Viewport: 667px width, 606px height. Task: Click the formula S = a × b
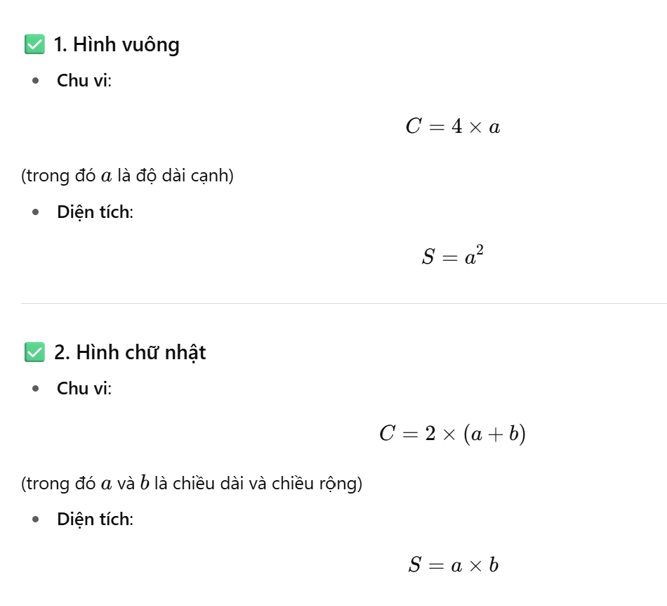453,565
